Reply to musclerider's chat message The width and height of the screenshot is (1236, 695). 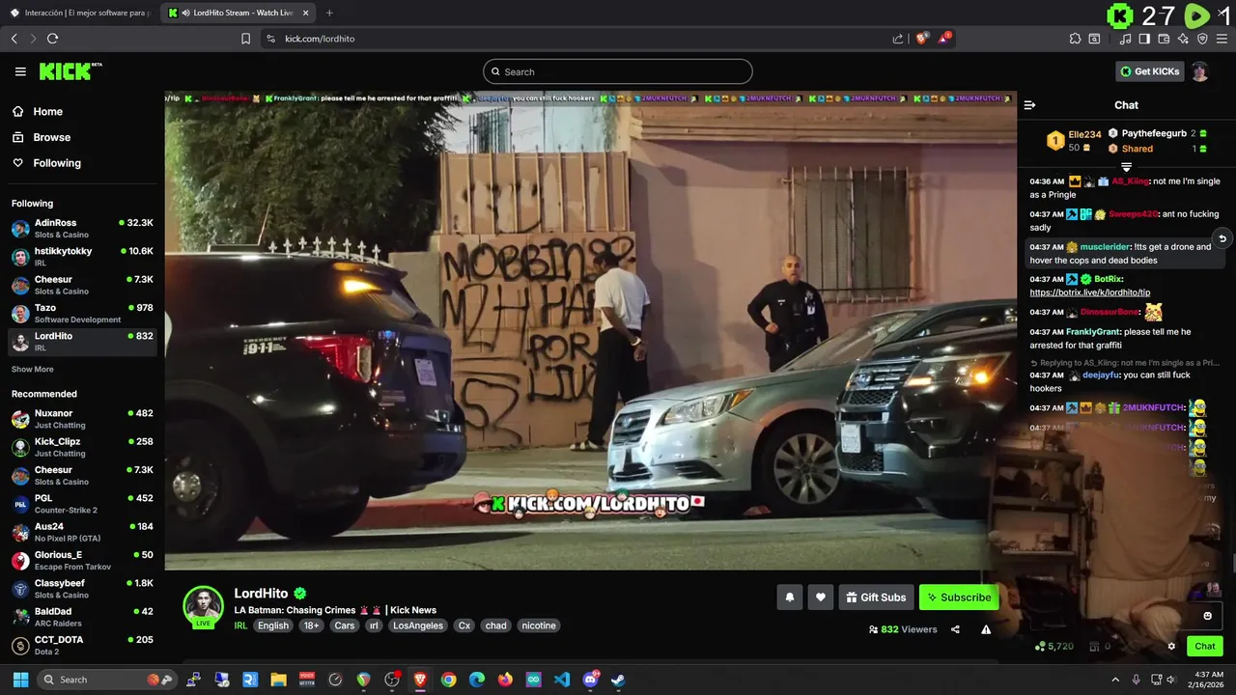click(x=1222, y=238)
